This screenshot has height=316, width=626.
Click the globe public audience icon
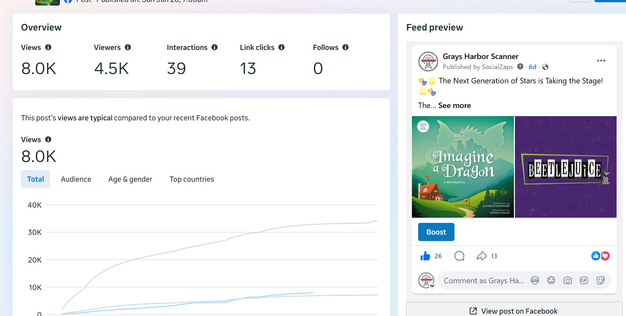click(x=545, y=67)
